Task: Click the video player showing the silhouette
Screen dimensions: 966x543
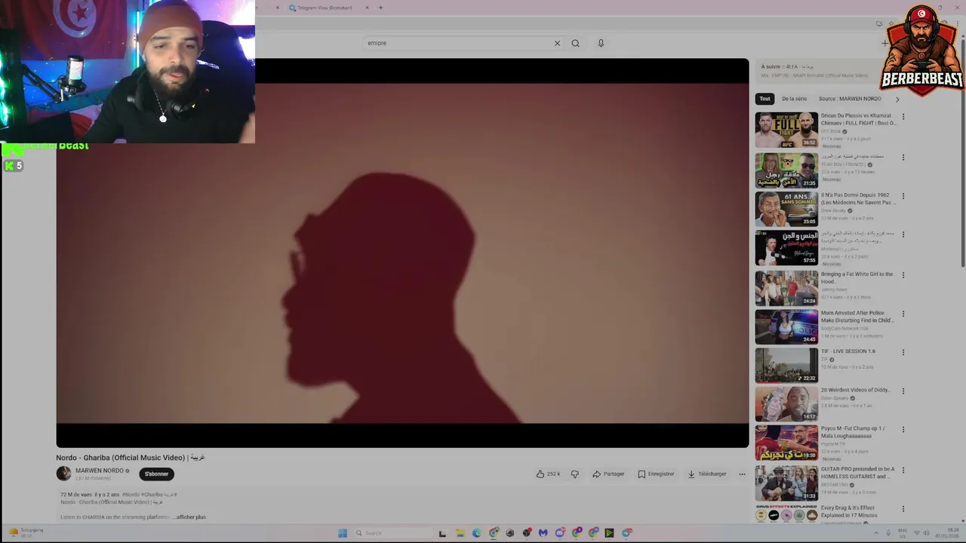Action: pyautogui.click(x=402, y=253)
